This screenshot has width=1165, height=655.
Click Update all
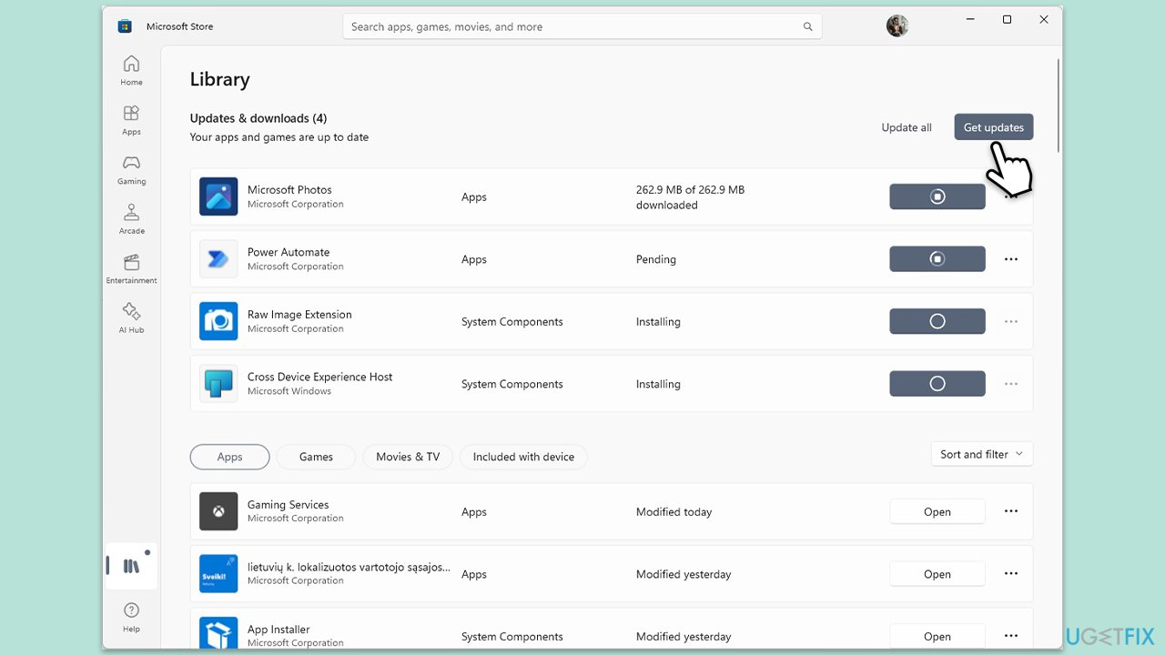click(907, 127)
